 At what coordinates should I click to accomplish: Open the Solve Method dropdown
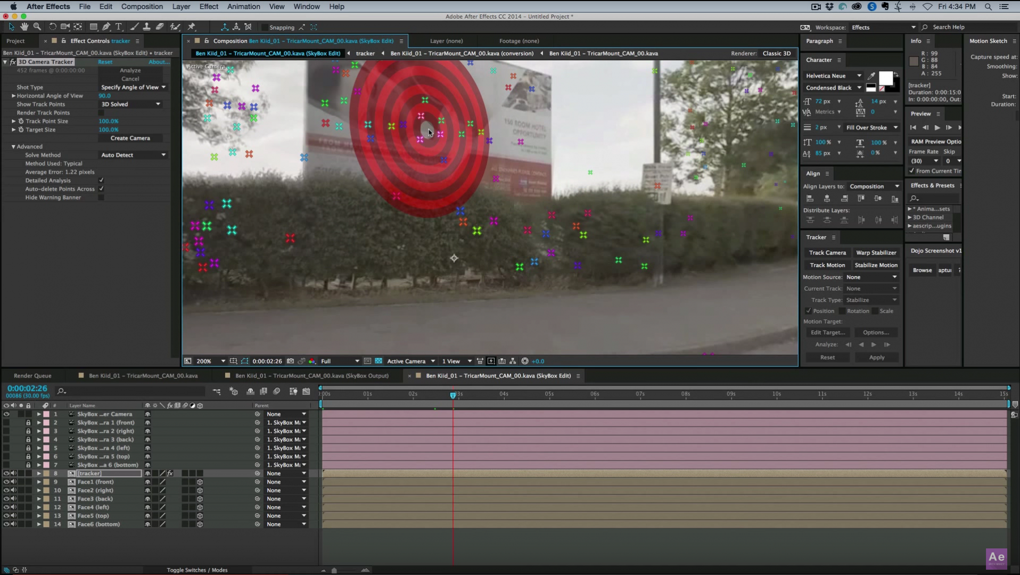pyautogui.click(x=133, y=155)
